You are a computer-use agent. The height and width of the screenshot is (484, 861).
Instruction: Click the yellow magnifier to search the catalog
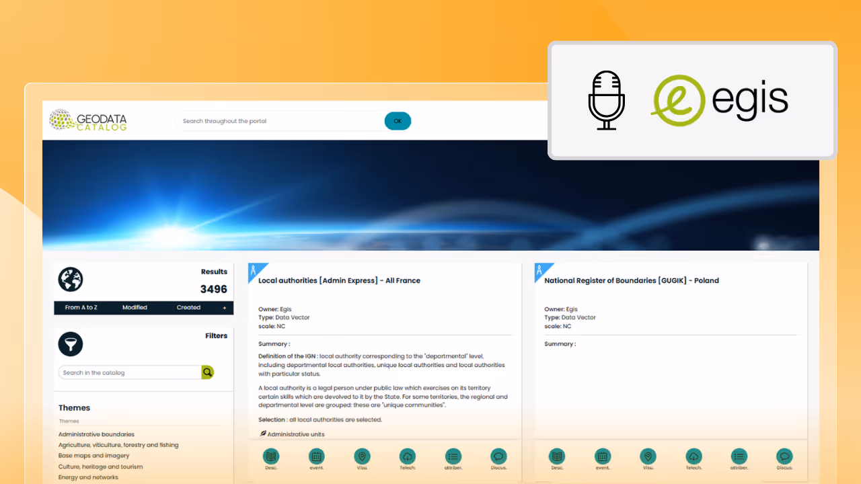point(207,372)
